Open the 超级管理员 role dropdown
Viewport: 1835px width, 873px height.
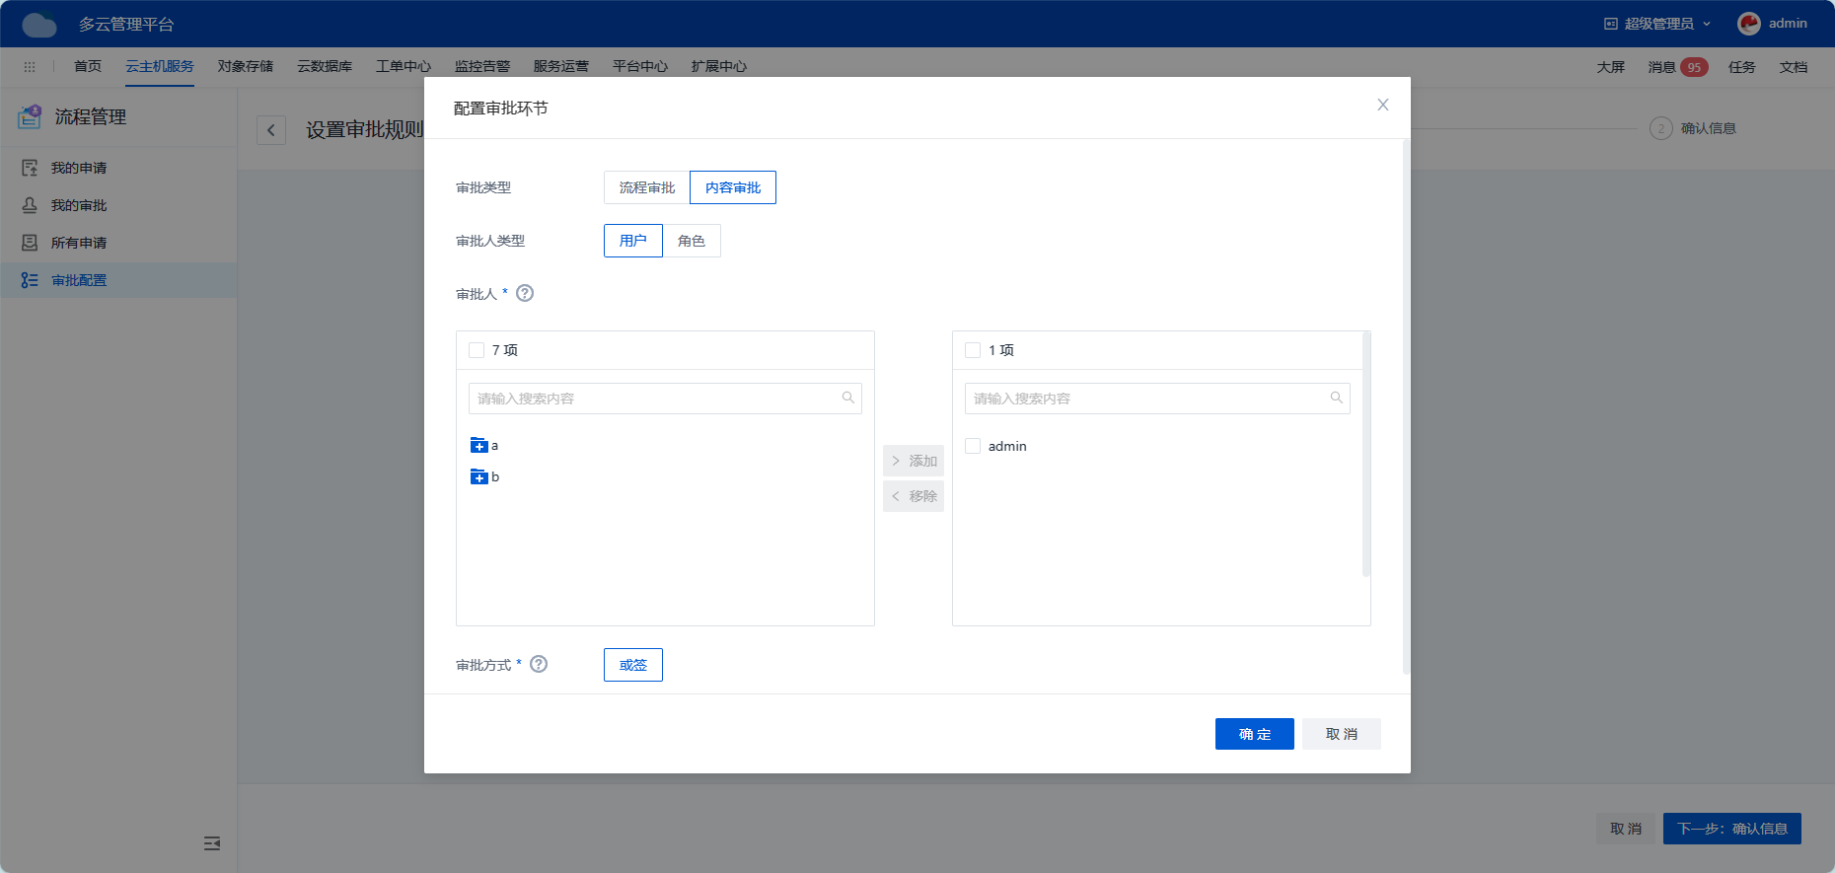click(x=1658, y=24)
